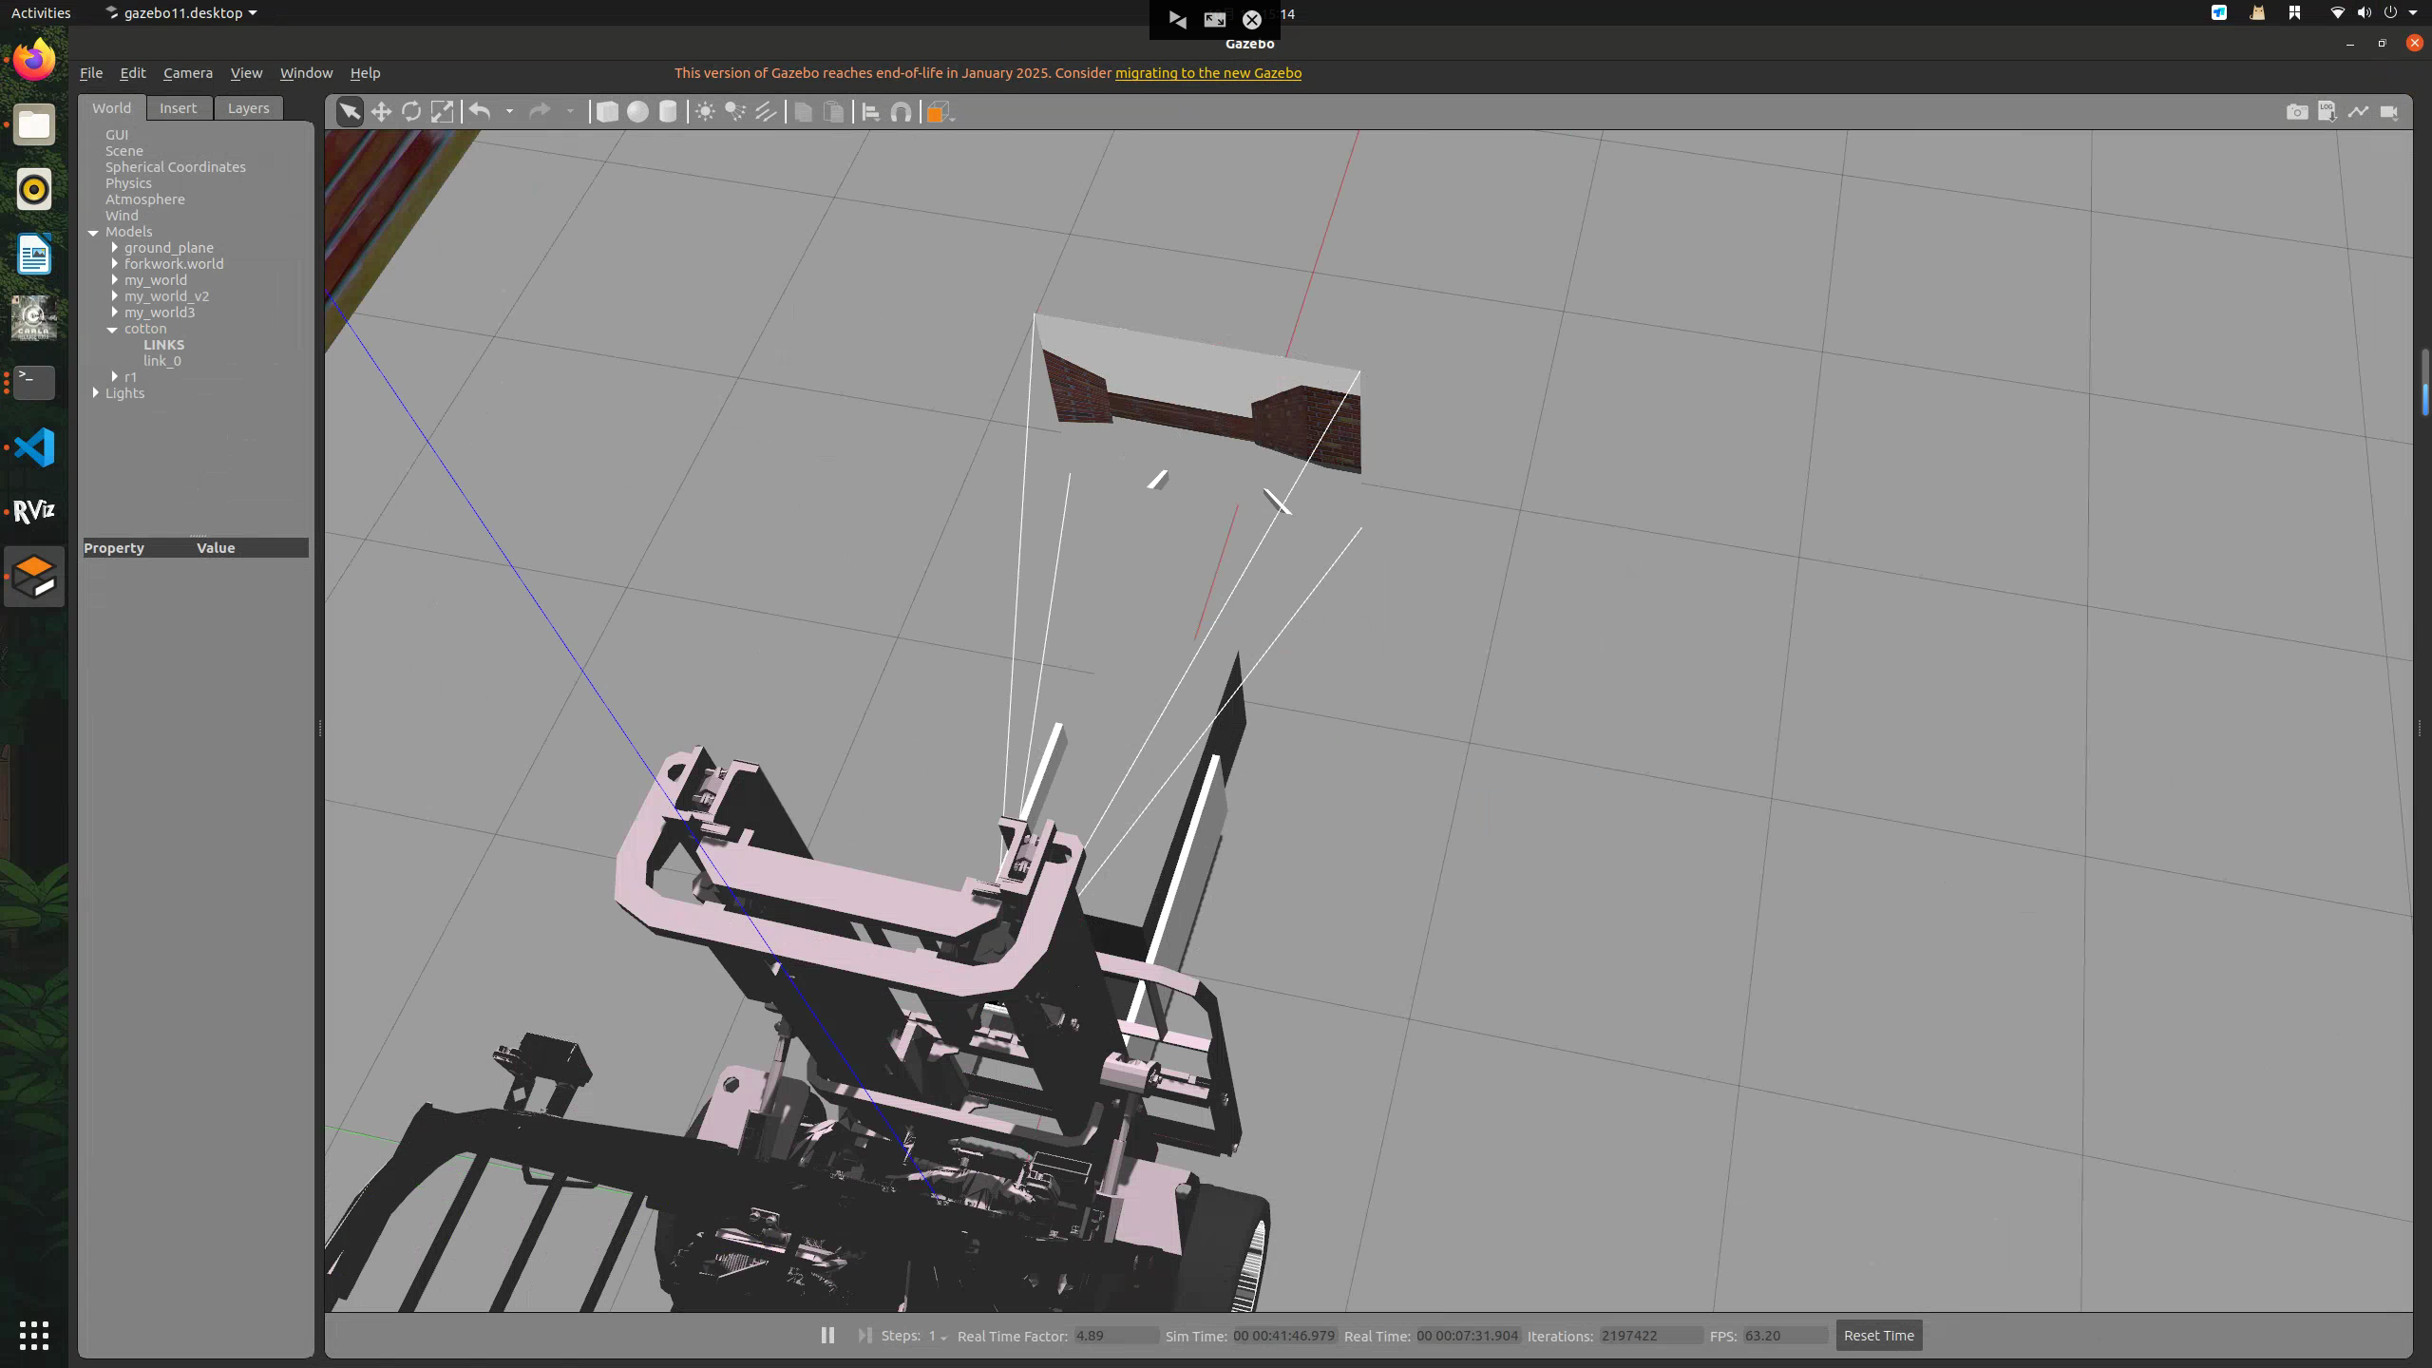Add a point light

coord(705,112)
